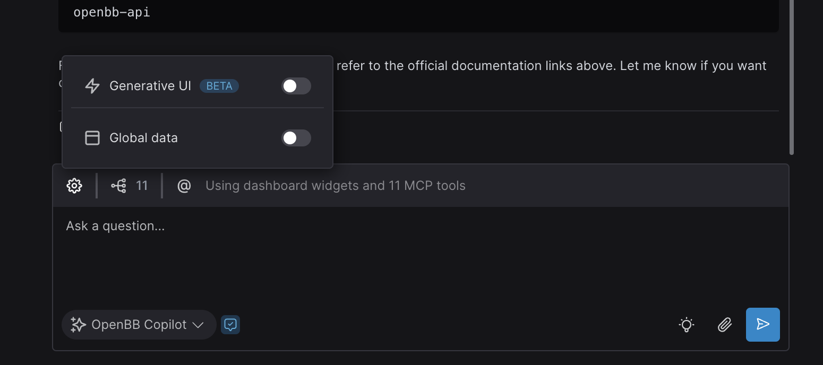The image size is (823, 365).
Task: Click the 11 MCP tools count
Action: (142, 186)
